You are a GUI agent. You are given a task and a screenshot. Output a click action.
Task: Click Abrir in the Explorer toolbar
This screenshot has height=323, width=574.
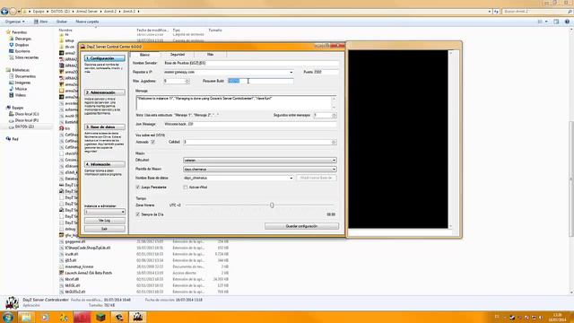[x=41, y=22]
